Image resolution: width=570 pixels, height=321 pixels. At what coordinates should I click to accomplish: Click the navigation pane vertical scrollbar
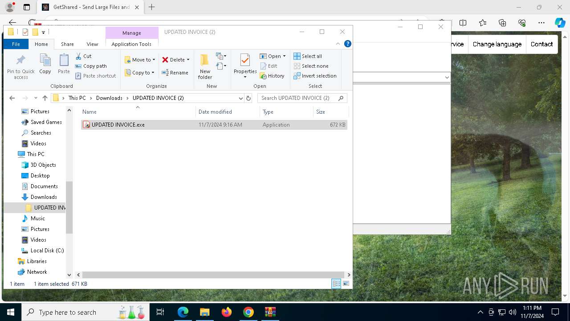69,207
